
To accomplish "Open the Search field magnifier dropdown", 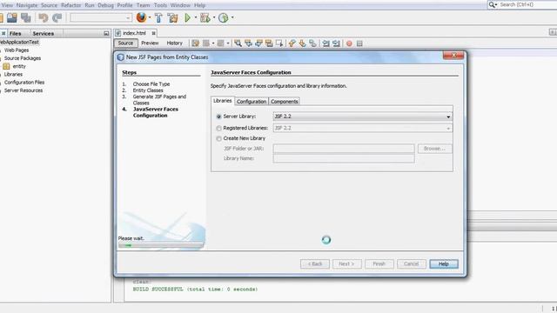I will click(x=493, y=4).
